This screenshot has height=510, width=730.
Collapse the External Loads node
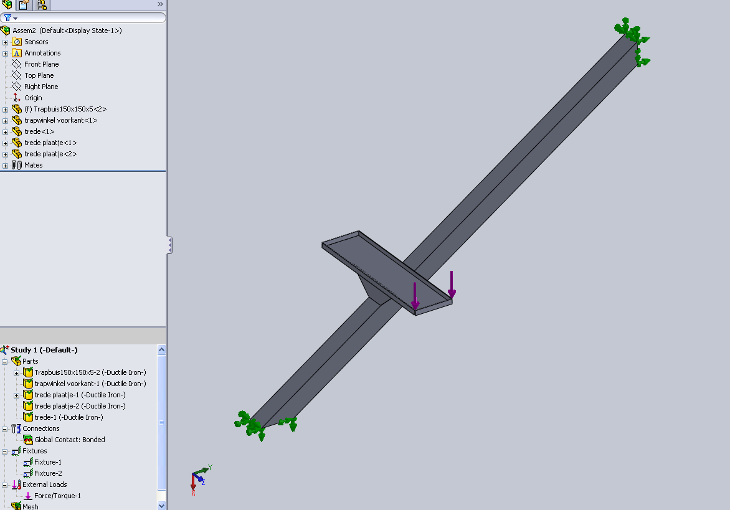pos(6,484)
